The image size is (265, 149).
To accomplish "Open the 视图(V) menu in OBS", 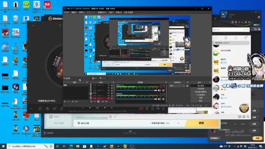I will click(81, 12).
